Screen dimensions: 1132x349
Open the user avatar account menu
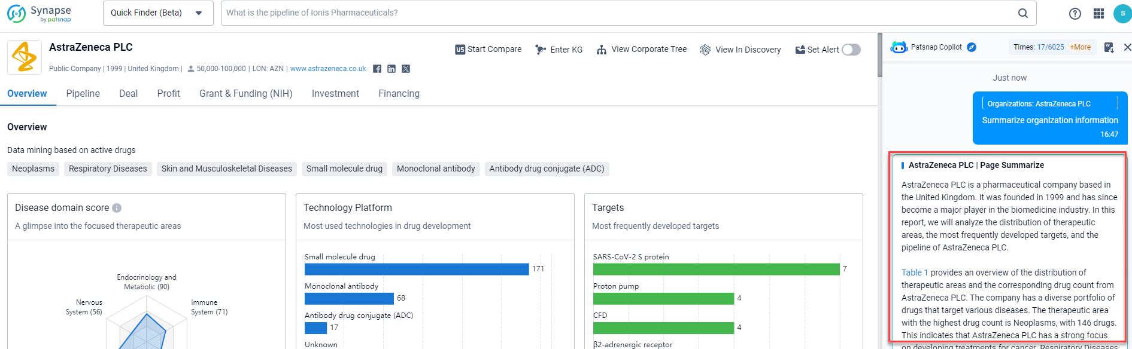1122,13
